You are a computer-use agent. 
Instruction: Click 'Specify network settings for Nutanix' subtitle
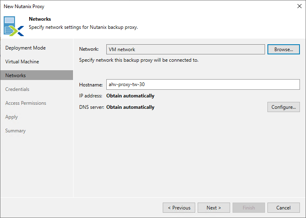click(83, 27)
